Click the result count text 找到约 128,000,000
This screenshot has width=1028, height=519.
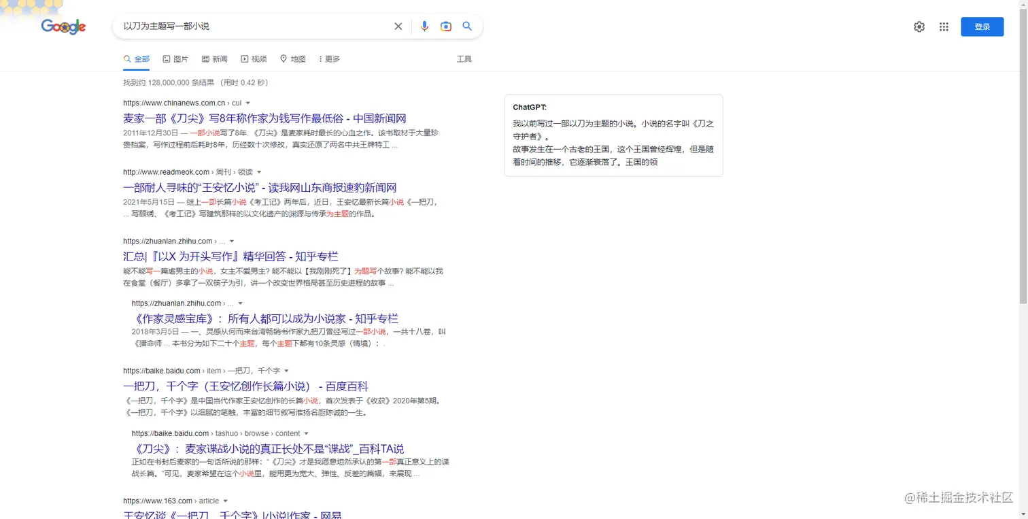pos(195,82)
